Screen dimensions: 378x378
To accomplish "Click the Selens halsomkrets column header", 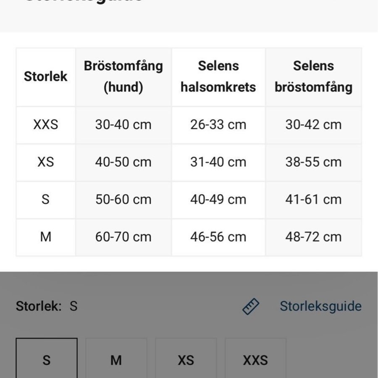I will point(218,77).
